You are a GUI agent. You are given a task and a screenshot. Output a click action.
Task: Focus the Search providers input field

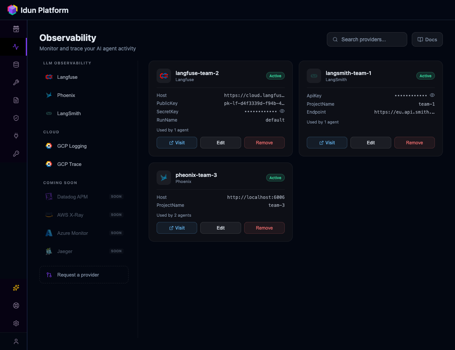coord(367,39)
